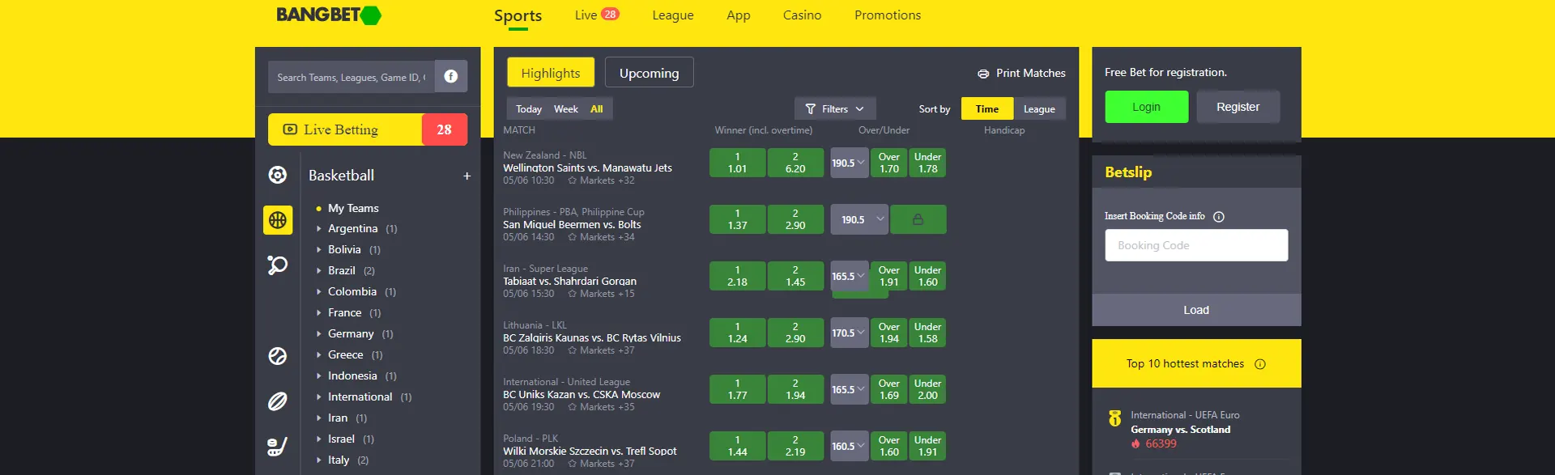The width and height of the screenshot is (1555, 475).
Task: Switch to the Upcoming tab
Action: click(649, 73)
